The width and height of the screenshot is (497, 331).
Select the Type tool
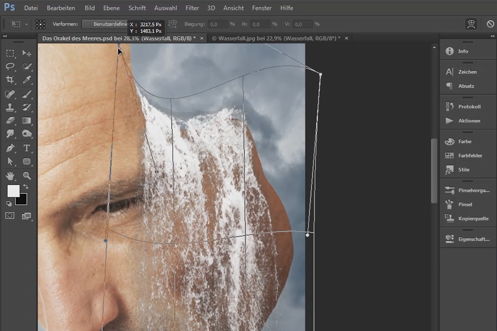coord(27,148)
